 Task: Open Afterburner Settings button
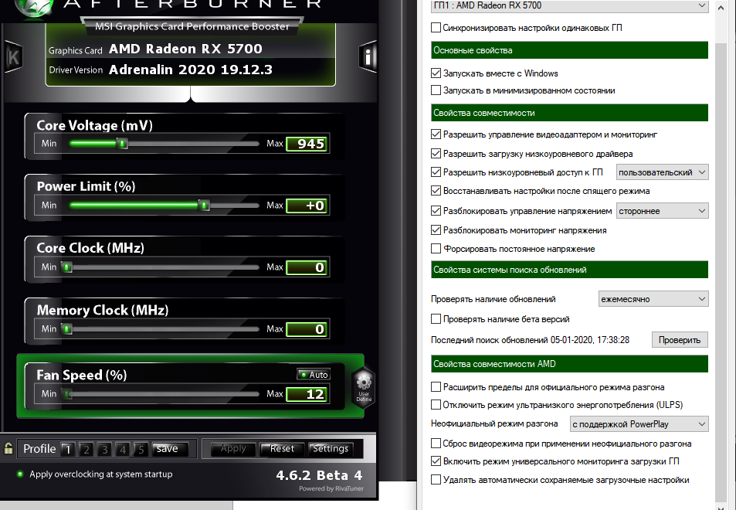331,449
